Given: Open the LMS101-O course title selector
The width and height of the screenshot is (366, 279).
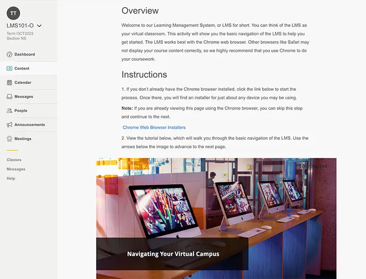Looking at the screenshot, I should (20, 26).
